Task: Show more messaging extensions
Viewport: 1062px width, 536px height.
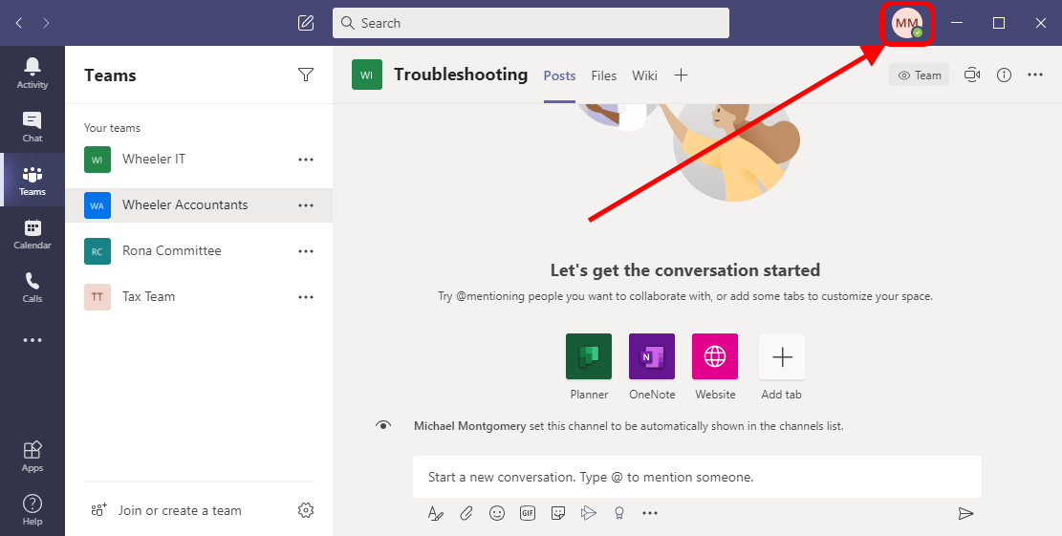Action: click(649, 514)
